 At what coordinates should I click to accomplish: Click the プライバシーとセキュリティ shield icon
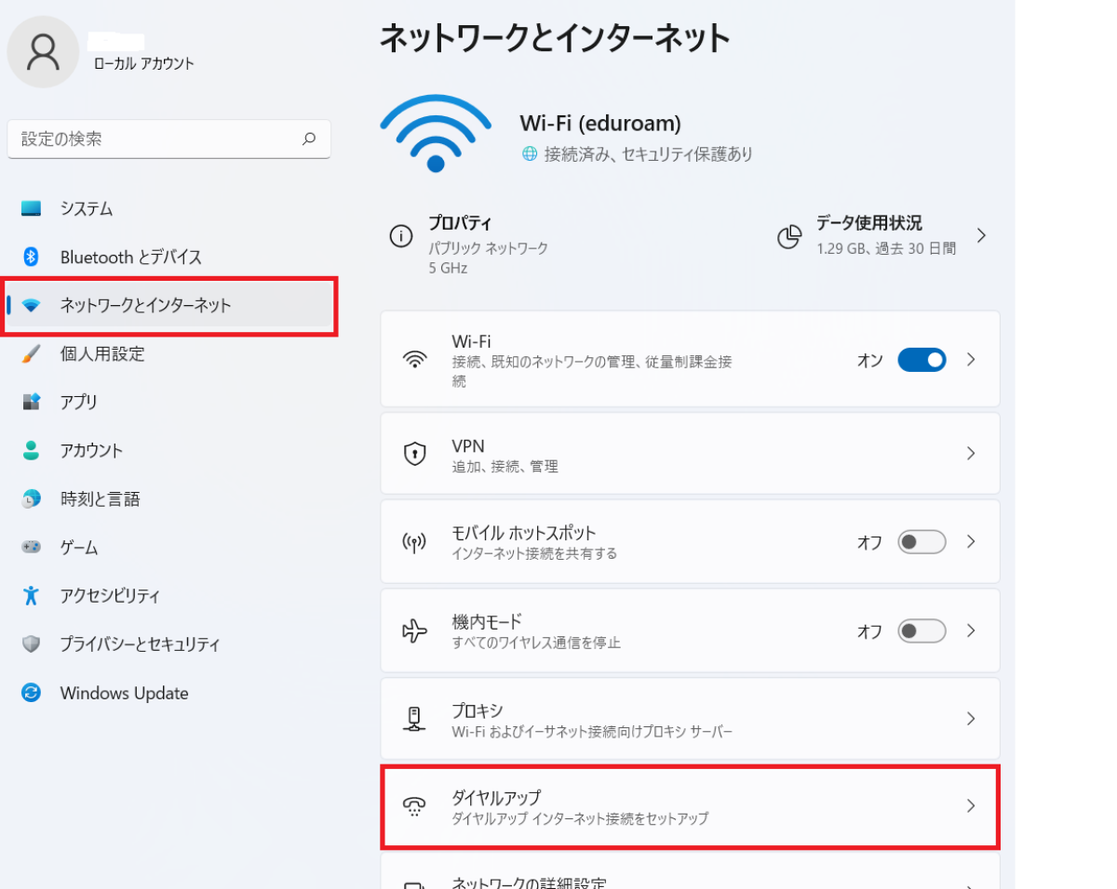pyautogui.click(x=32, y=644)
